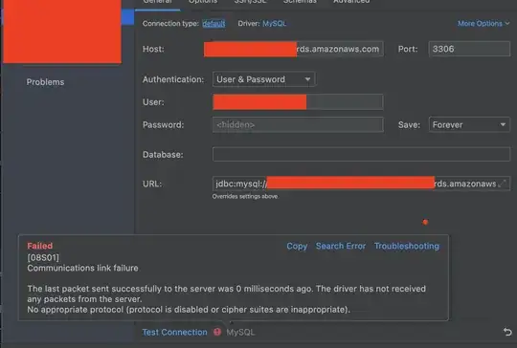Image resolution: width=517 pixels, height=348 pixels.
Task: Click into the User field
Action: click(x=298, y=102)
